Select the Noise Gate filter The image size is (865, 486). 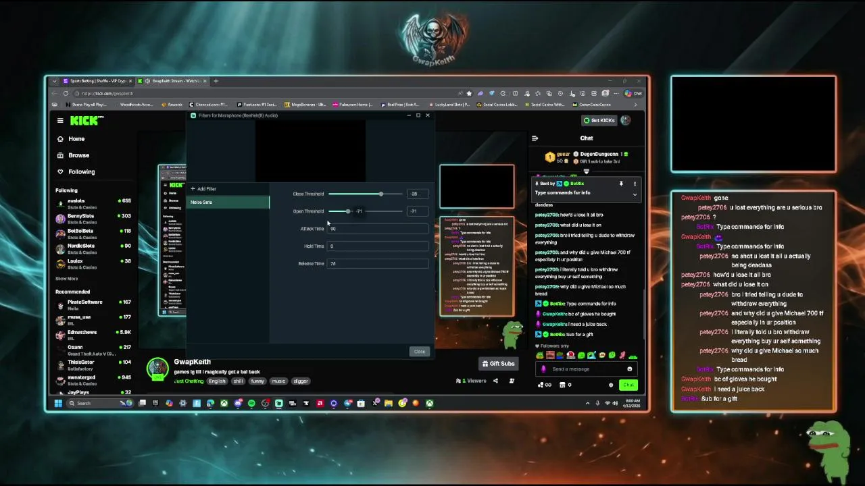coord(228,202)
